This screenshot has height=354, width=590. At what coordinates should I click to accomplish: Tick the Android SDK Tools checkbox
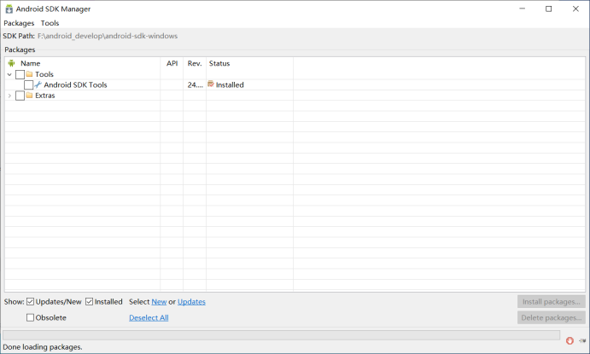click(x=28, y=85)
